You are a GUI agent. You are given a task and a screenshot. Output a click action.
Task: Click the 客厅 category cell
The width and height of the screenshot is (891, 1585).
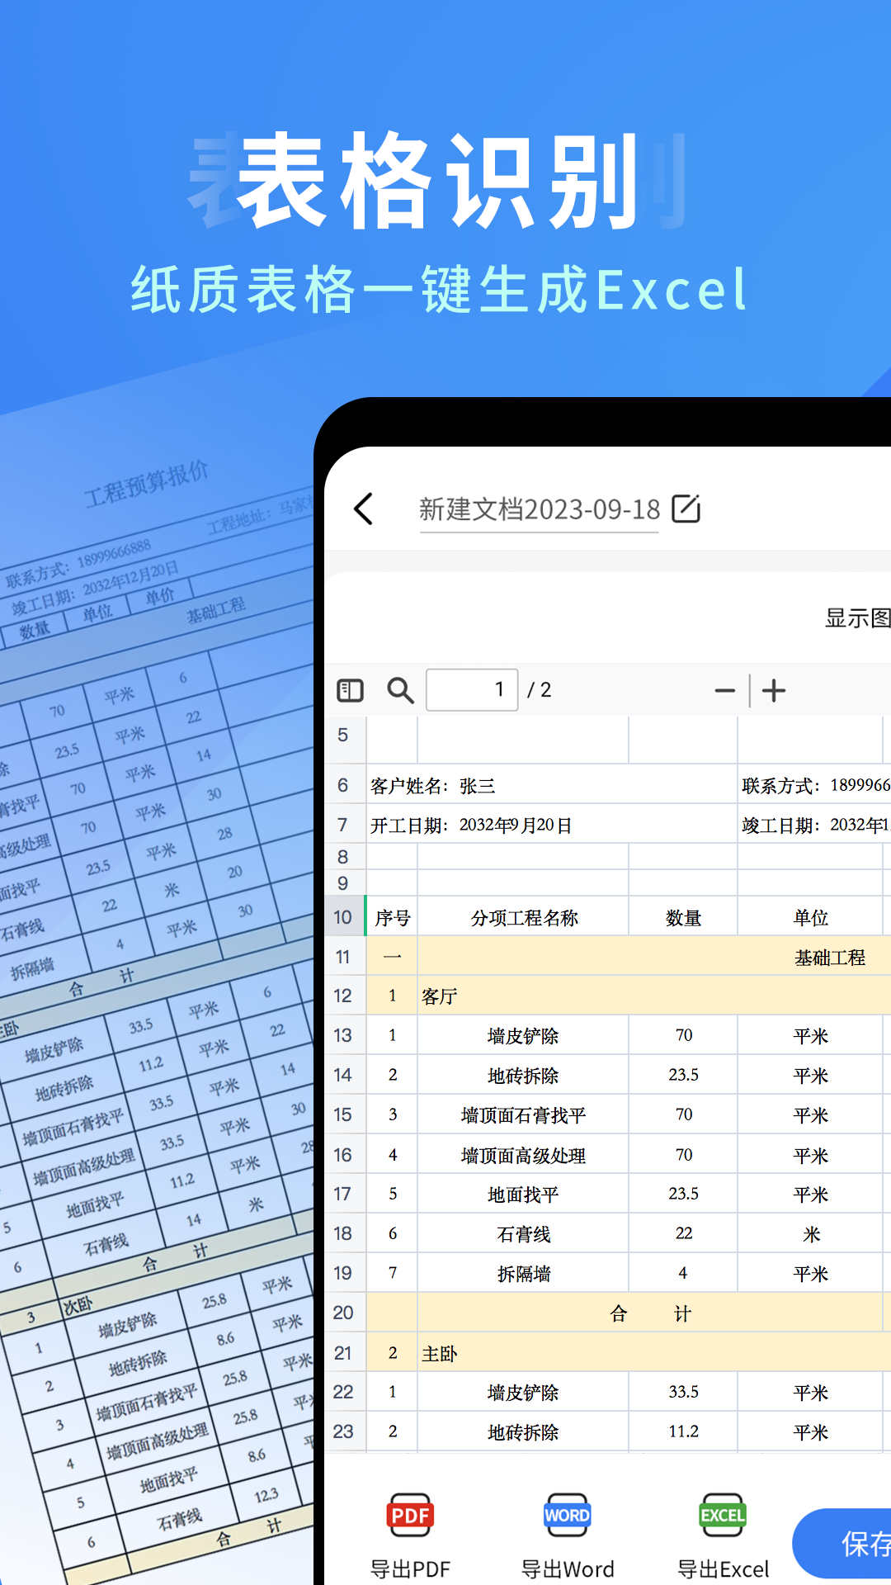tap(440, 996)
